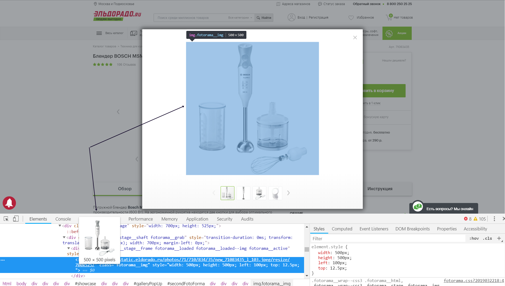Click previous image arrow behind popup
This screenshot has height=286, width=505.
[x=118, y=112]
